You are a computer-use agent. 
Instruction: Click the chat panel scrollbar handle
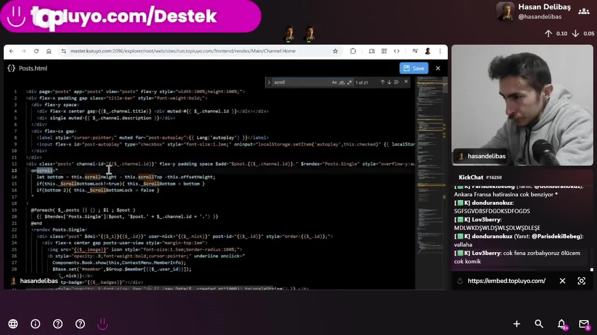tap(592, 269)
